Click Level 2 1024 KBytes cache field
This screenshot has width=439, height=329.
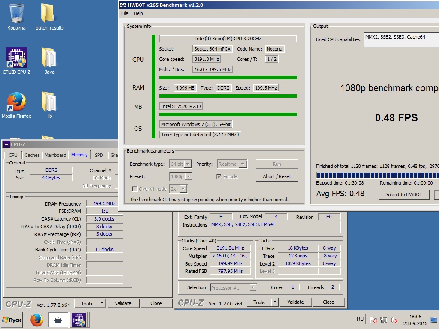pyautogui.click(x=298, y=263)
